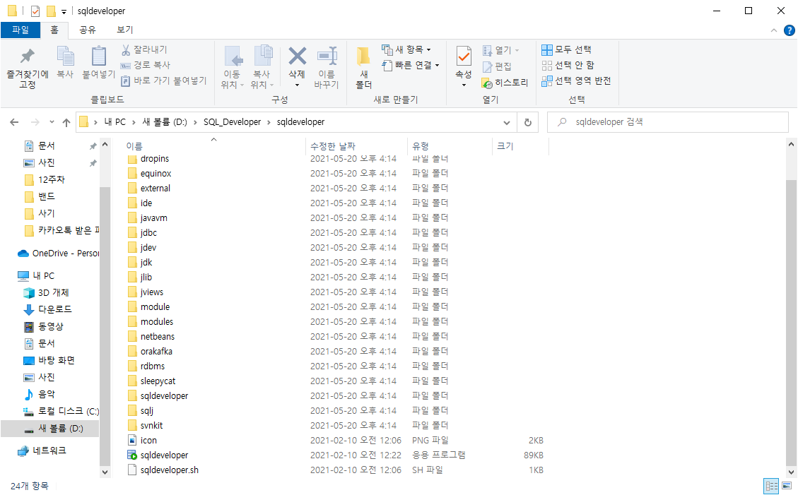Select 로컬 디스크 (C:) in the sidebar
798x495 pixels.
(61, 411)
